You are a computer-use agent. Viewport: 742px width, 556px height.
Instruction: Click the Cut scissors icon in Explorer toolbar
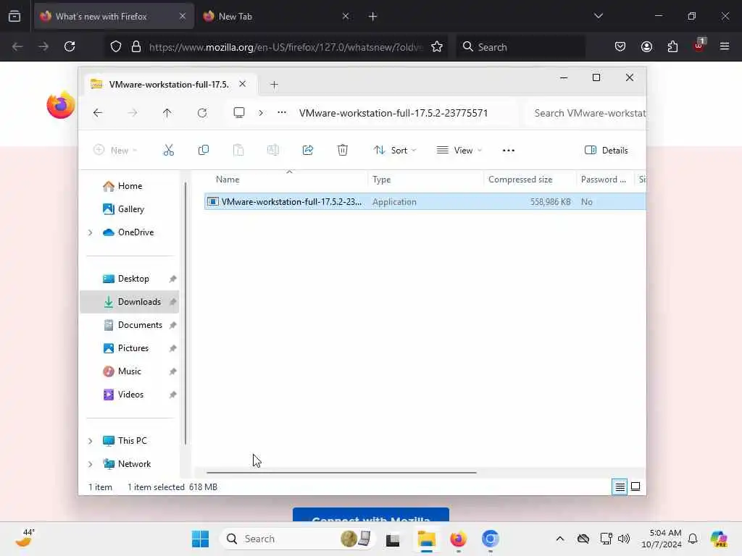coord(168,151)
